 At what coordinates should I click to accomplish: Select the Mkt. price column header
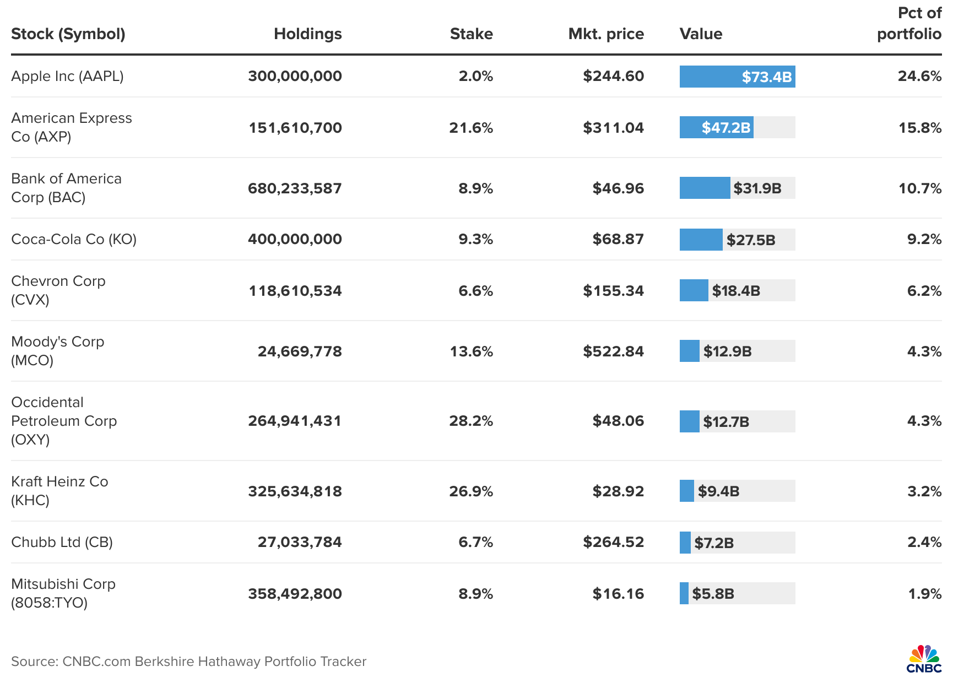click(606, 34)
